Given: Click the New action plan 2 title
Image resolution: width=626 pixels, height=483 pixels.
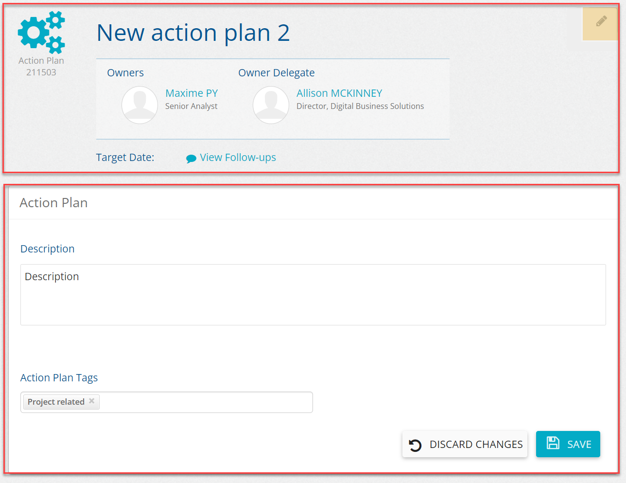Looking at the screenshot, I should [193, 33].
